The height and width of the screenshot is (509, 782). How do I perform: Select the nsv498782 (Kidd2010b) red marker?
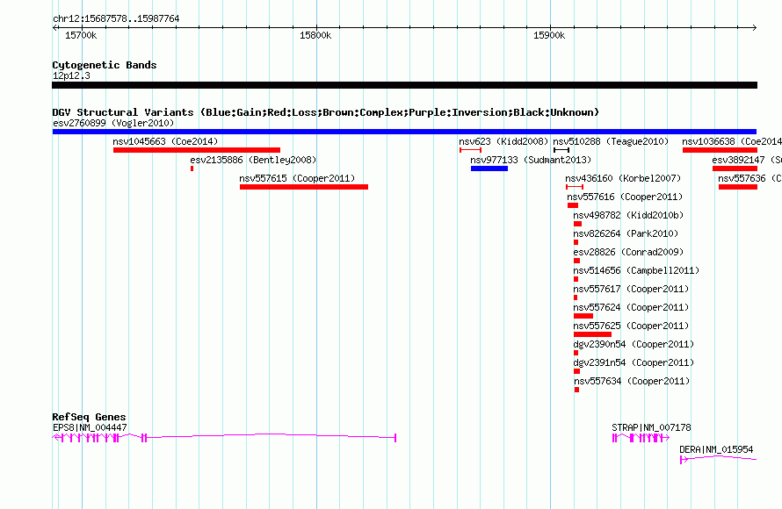[577, 224]
